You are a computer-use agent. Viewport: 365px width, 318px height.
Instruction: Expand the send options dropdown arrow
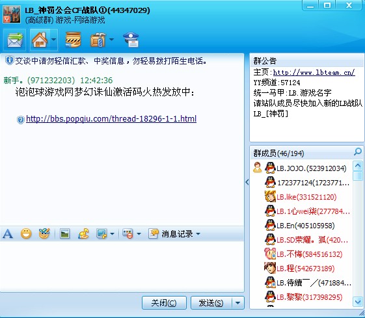[237, 302]
